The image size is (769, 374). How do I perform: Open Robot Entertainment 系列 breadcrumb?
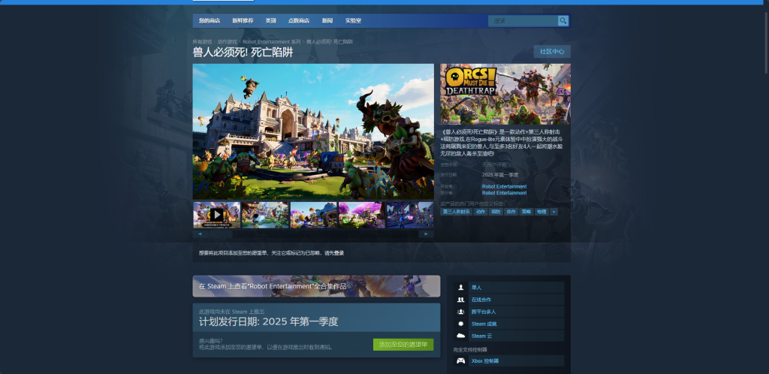click(272, 42)
